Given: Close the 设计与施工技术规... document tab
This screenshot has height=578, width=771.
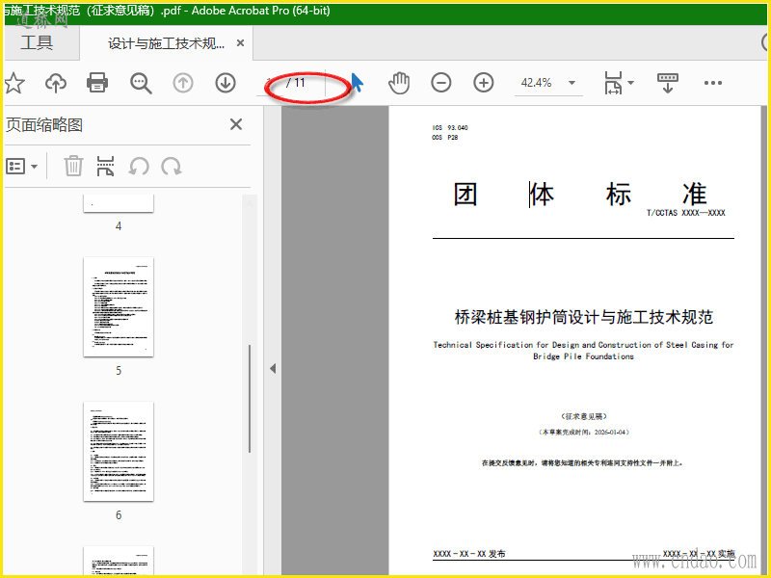Looking at the screenshot, I should [x=240, y=43].
